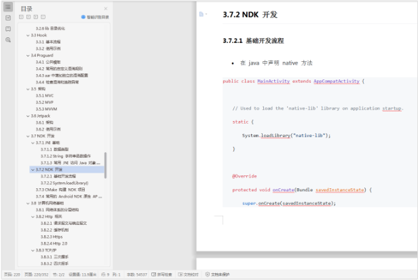Click the 3.7.2 NDK 开发 document heading

[x=250, y=14]
